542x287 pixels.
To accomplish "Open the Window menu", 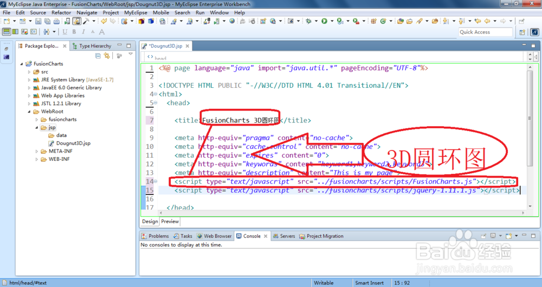I will point(219,12).
